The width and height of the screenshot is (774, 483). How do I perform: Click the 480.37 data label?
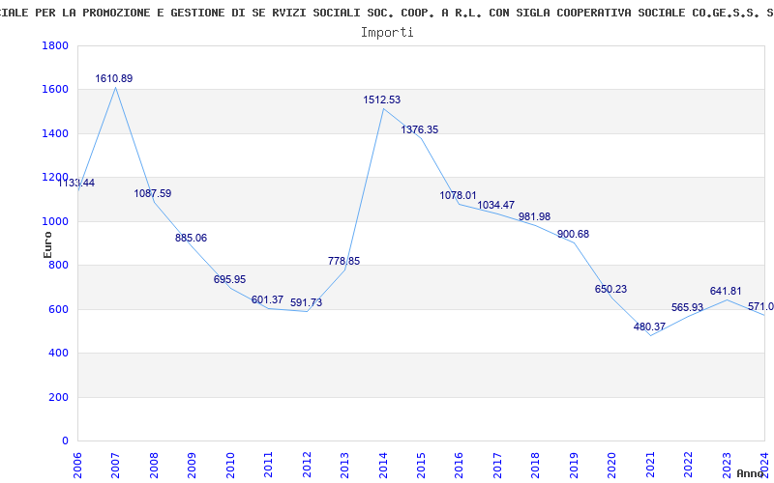(649, 327)
